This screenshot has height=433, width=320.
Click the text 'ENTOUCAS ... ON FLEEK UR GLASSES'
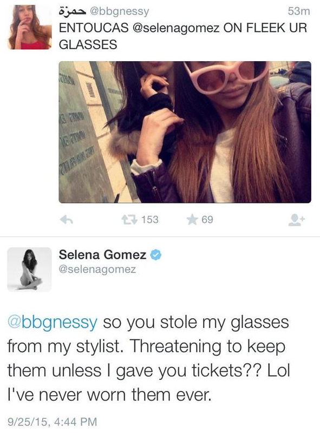click(x=183, y=36)
